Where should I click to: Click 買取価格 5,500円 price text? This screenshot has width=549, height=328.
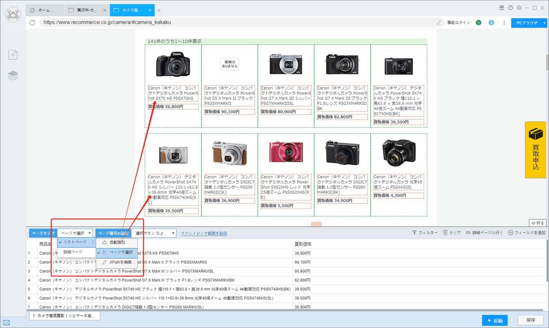click(x=277, y=206)
